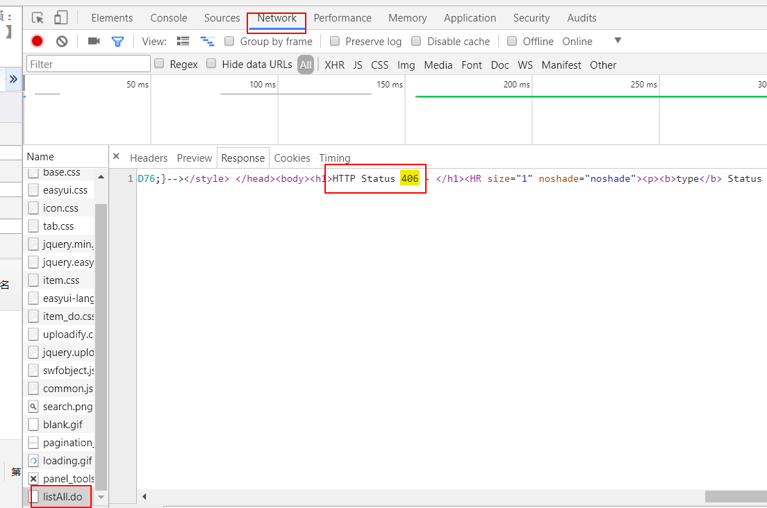This screenshot has width=767, height=508.
Task: Enable Group by frame checkbox
Action: click(x=229, y=41)
